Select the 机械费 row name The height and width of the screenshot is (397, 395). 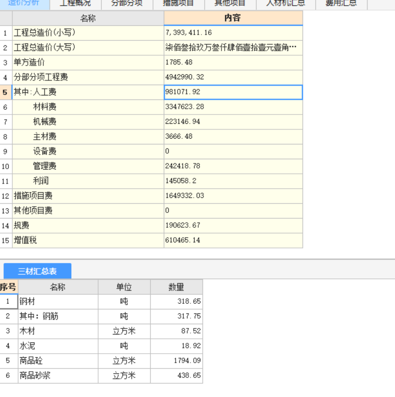click(88, 122)
